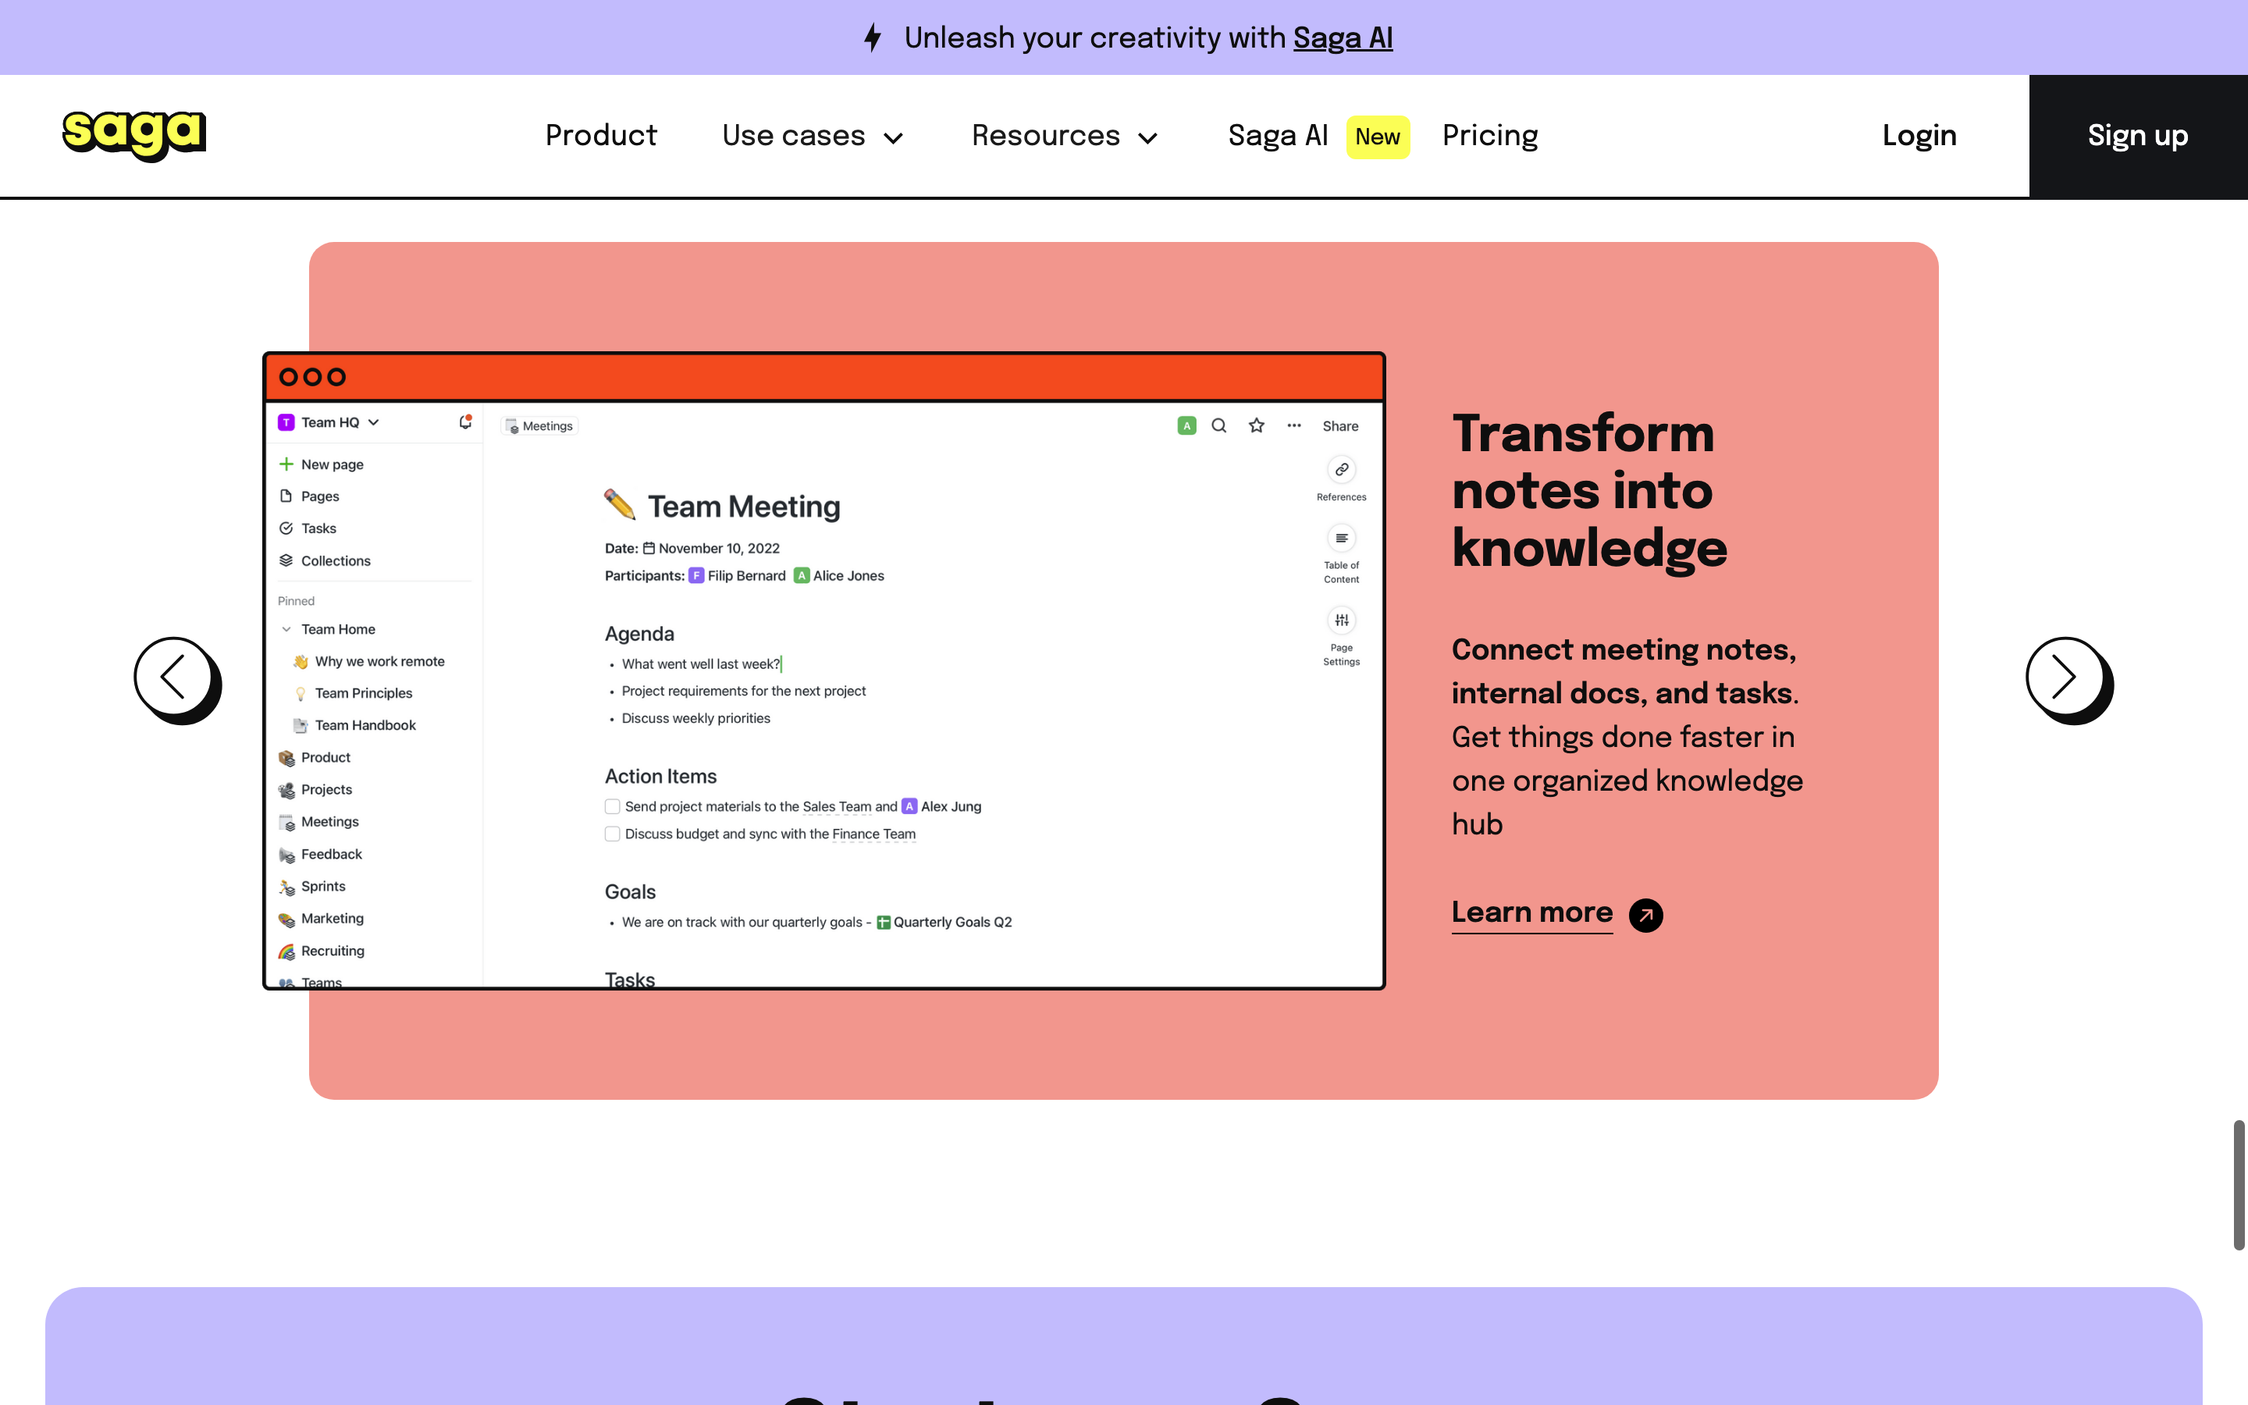Collapse the Team Home tree item
The image size is (2248, 1405).
click(286, 629)
